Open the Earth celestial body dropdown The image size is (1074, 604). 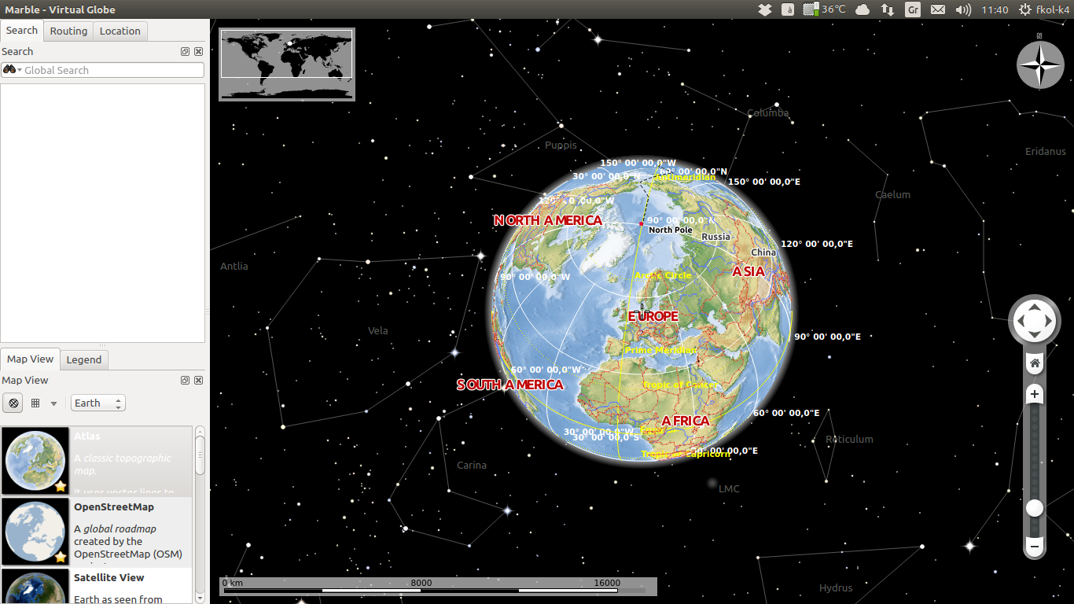tap(97, 403)
